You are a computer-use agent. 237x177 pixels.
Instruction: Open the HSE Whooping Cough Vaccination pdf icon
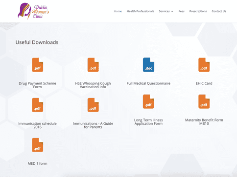[93, 65]
